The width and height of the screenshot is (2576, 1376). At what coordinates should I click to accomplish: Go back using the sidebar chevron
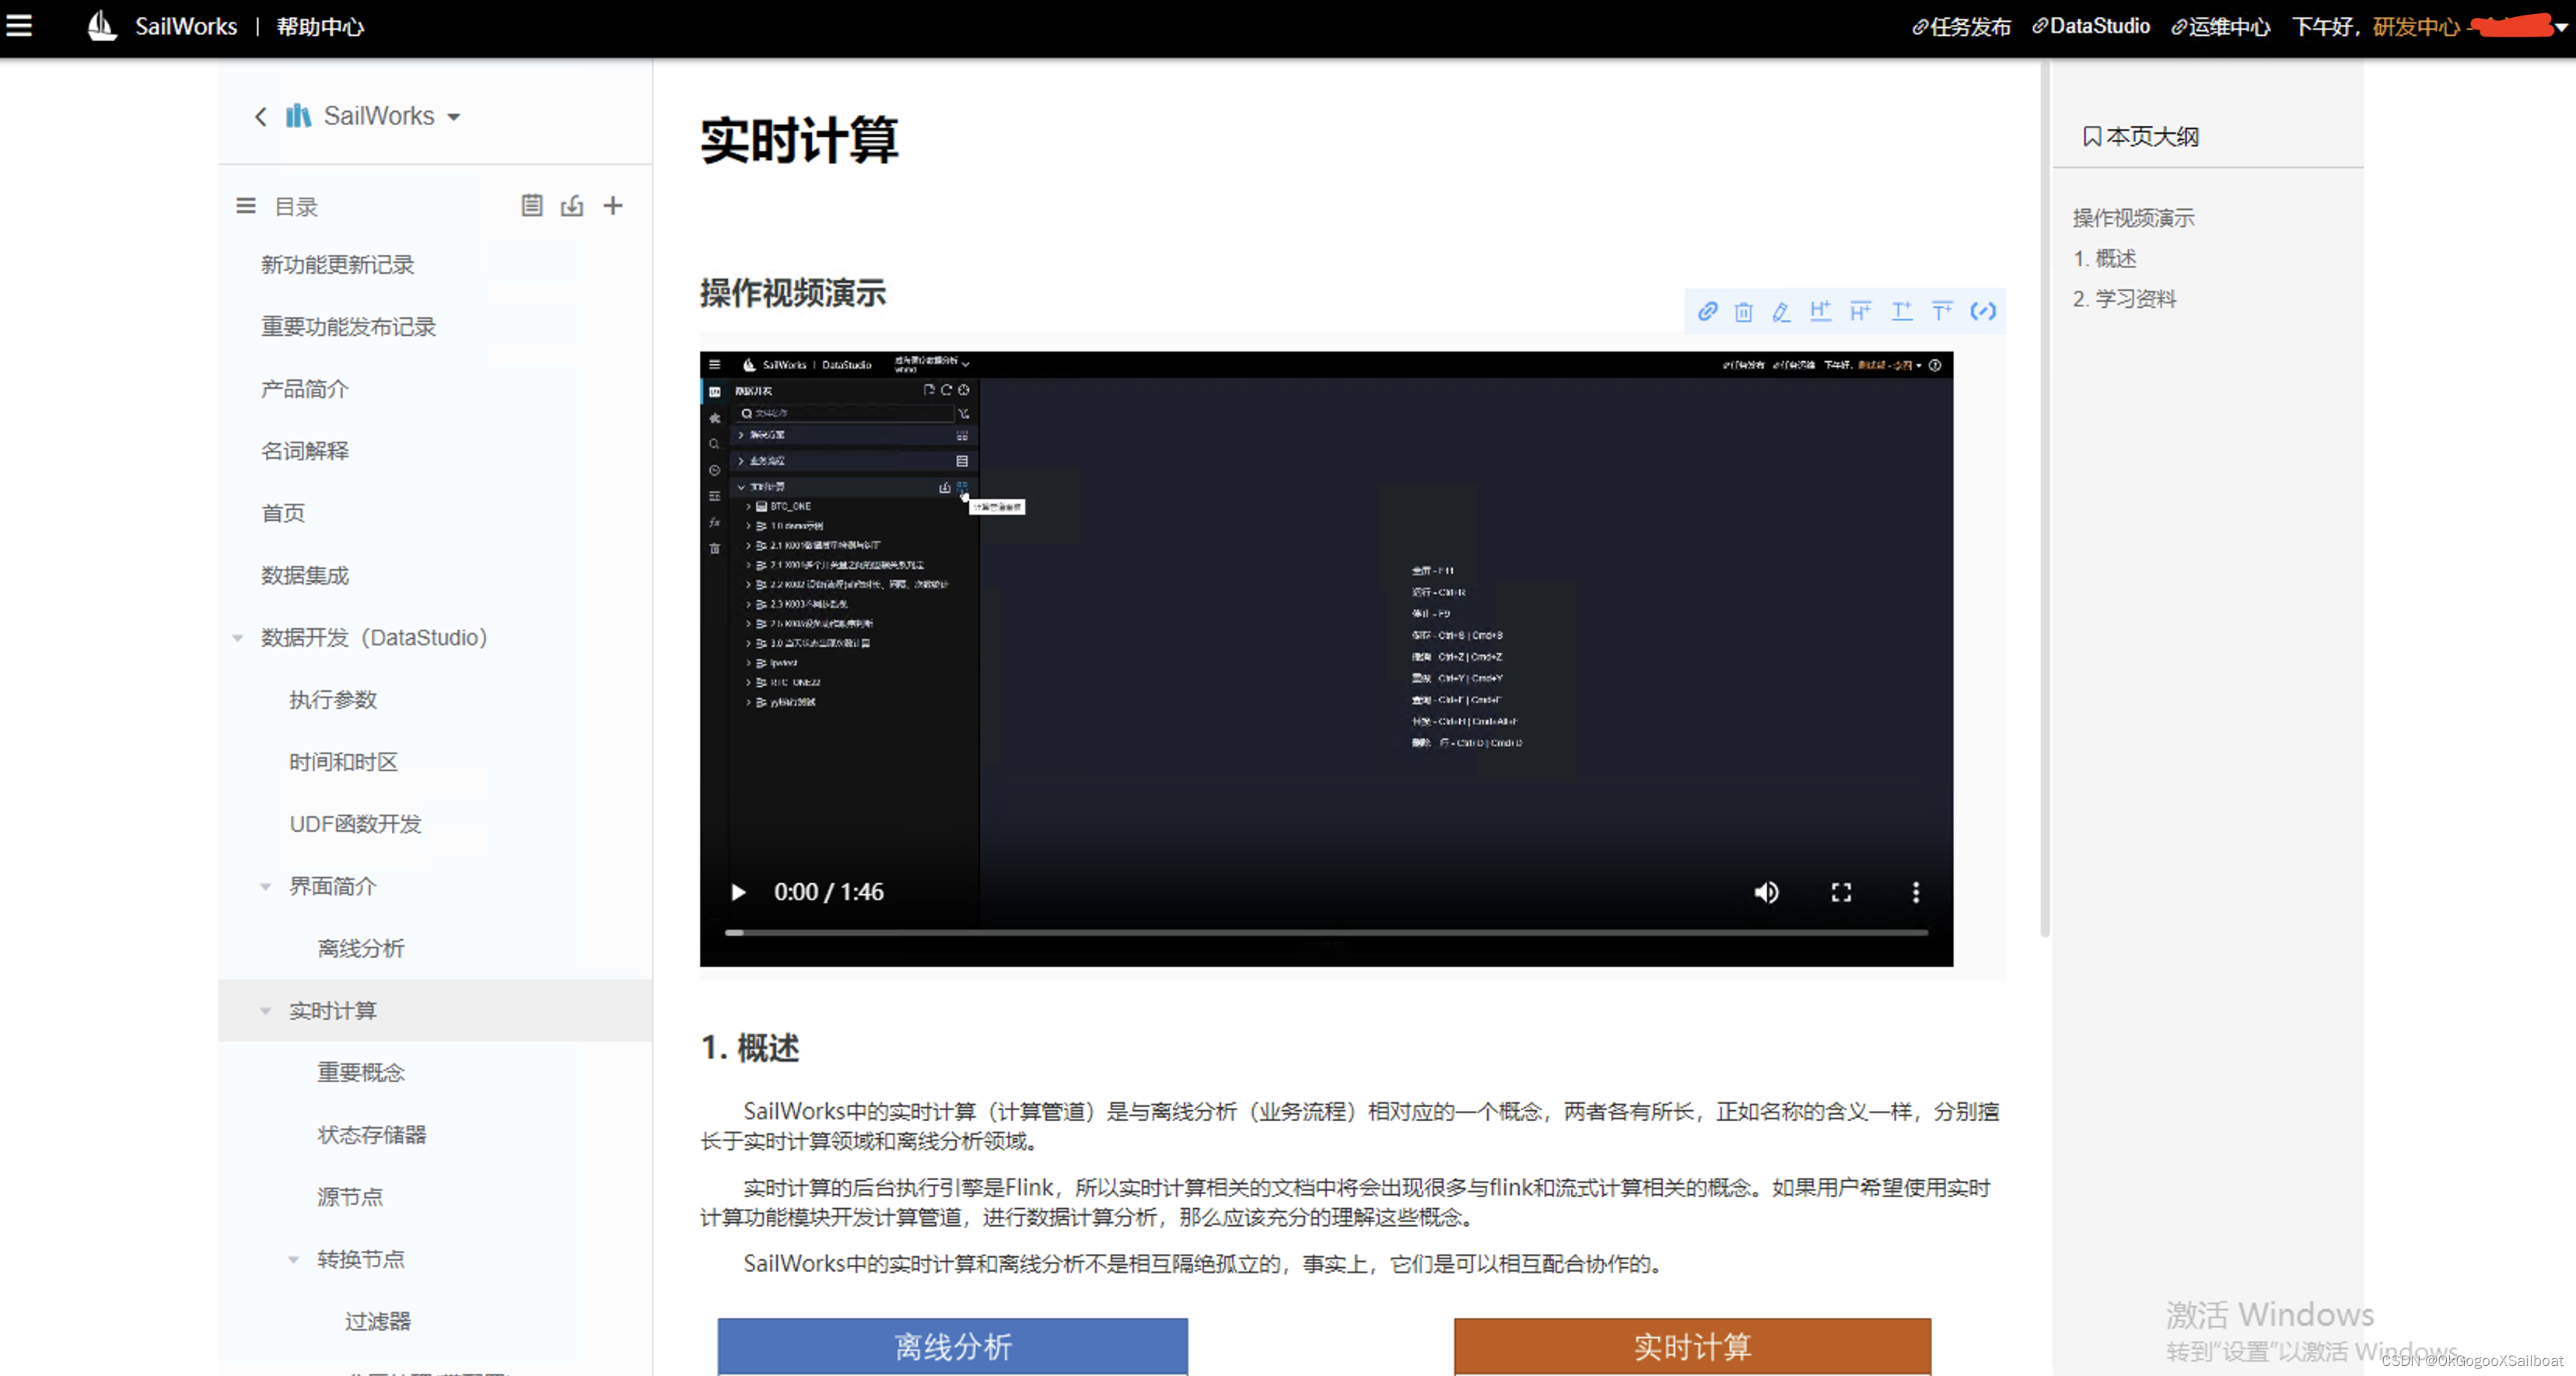tap(261, 117)
